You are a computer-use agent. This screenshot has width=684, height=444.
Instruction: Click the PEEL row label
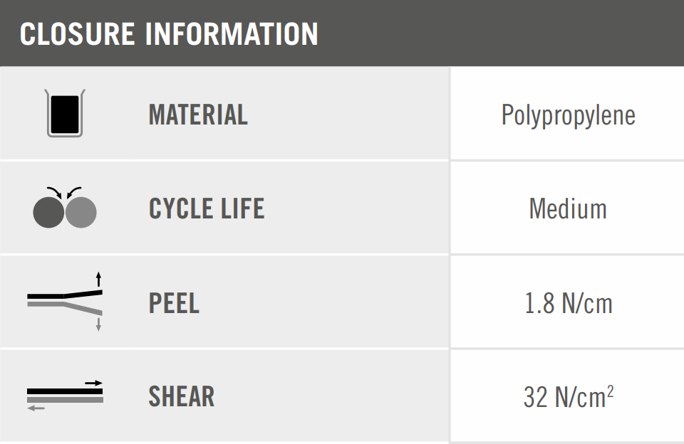(x=174, y=302)
